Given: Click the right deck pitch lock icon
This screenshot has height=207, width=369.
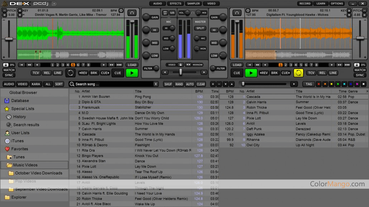Looking at the screenshot, I should pyautogui.click(x=357, y=65).
